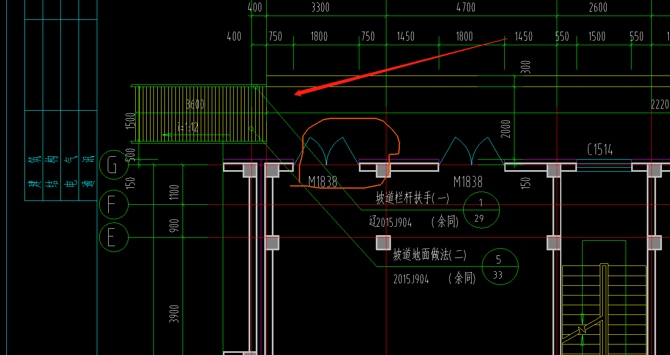Click the 2015J904 reference below ramp floor note
The width and height of the screenshot is (670, 355).
(411, 279)
